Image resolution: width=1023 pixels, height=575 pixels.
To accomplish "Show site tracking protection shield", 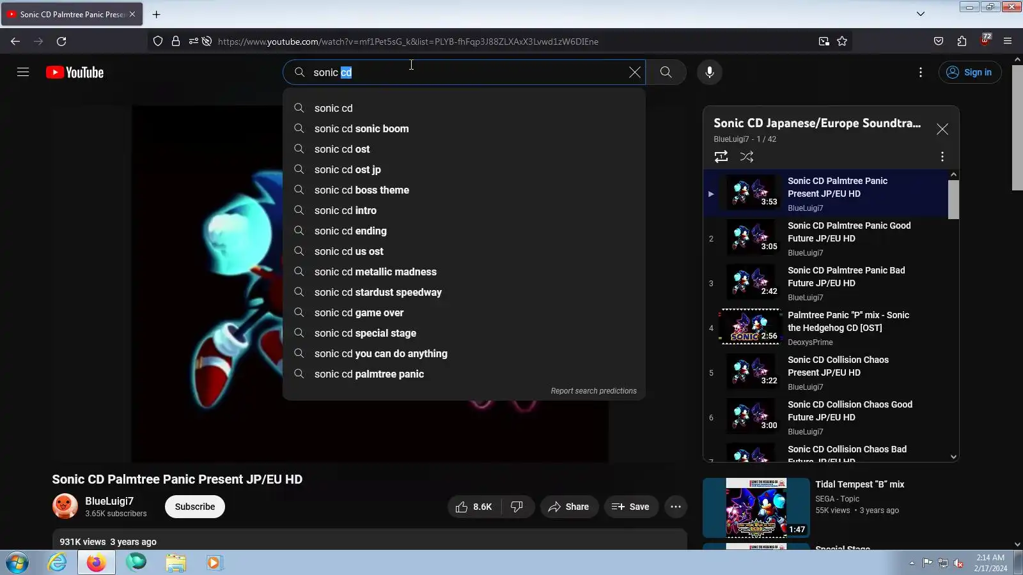I will click(158, 42).
